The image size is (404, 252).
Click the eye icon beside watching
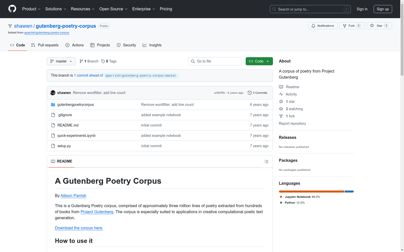(281, 109)
